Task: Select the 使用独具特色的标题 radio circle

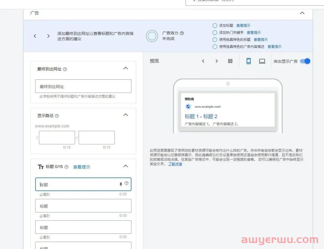Action: click(215, 40)
